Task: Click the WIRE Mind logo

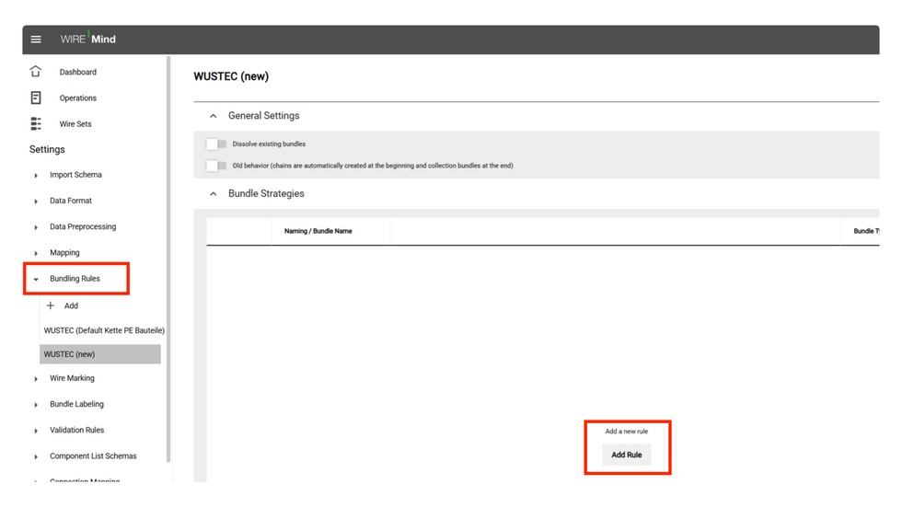Action: pos(88,39)
